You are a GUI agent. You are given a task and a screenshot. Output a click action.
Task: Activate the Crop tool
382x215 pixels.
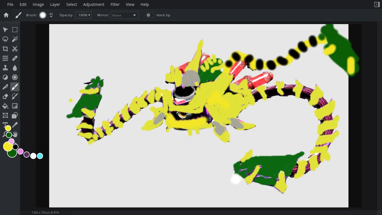coord(5,48)
